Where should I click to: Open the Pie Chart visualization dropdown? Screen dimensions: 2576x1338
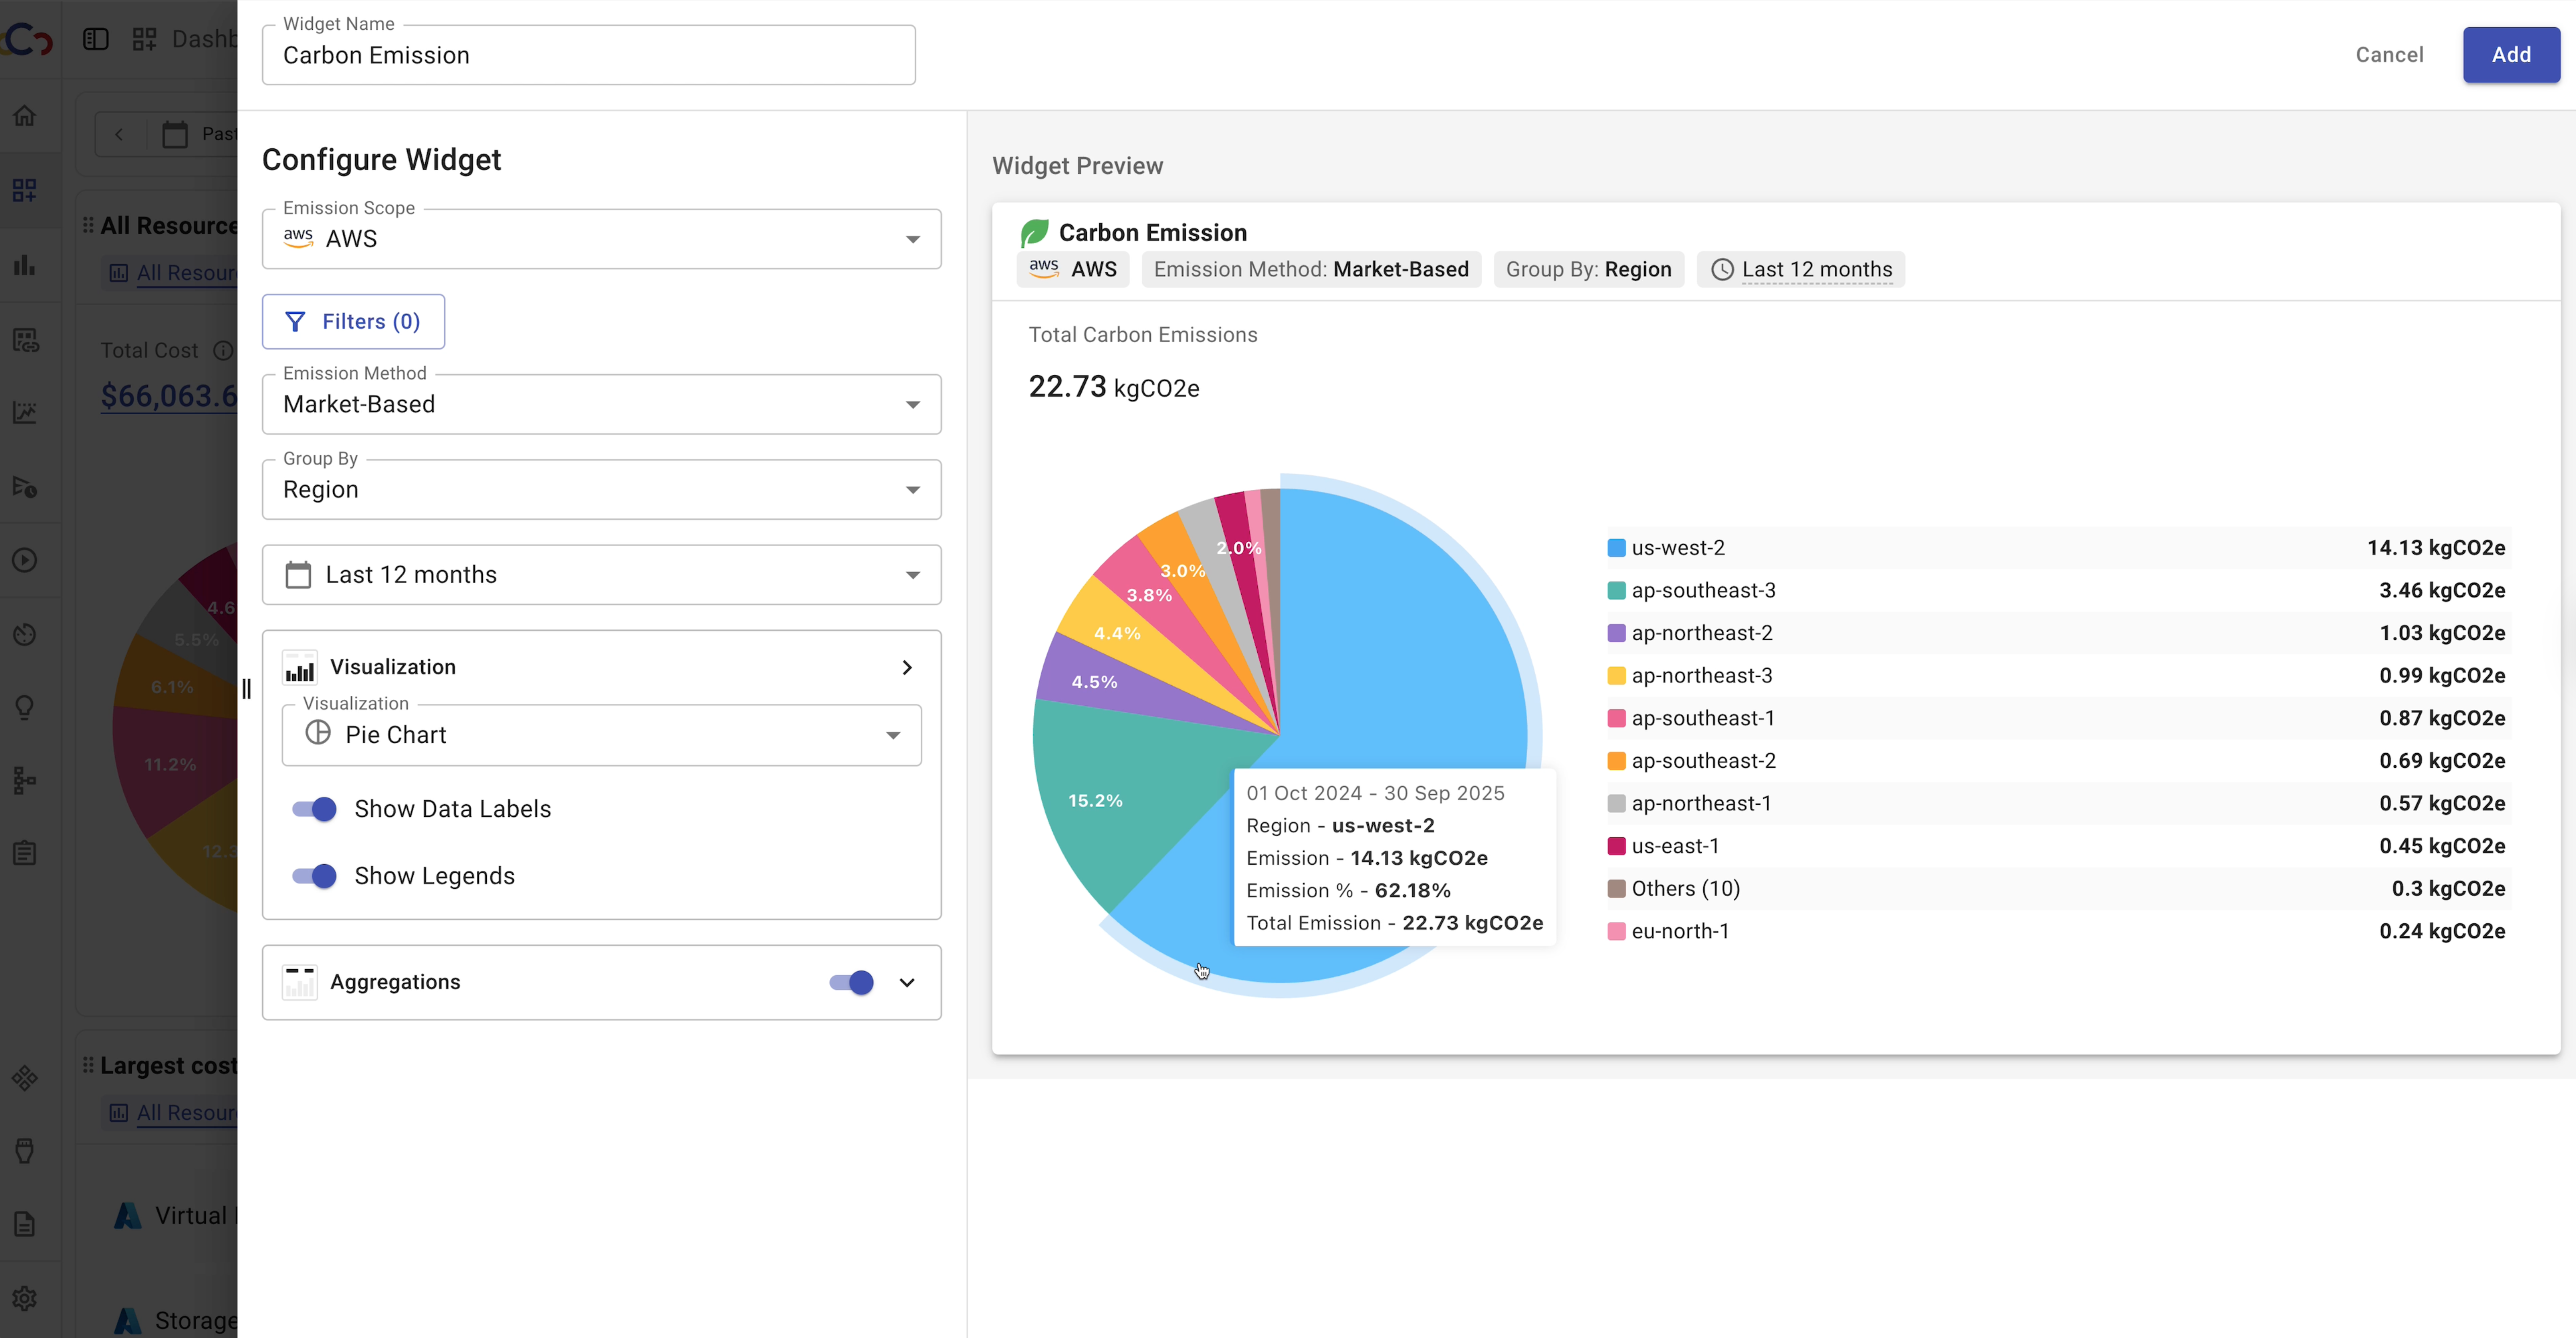pyautogui.click(x=601, y=735)
